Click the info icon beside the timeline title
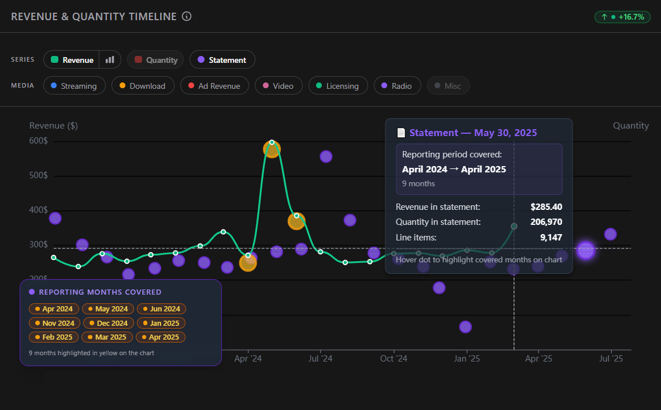Viewport: 661px width, 410px height. (186, 16)
